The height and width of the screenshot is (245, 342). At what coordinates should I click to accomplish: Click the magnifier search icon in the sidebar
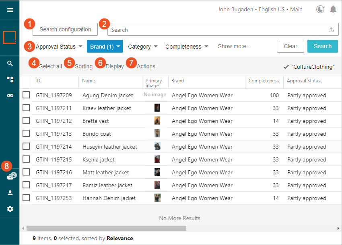click(10, 63)
